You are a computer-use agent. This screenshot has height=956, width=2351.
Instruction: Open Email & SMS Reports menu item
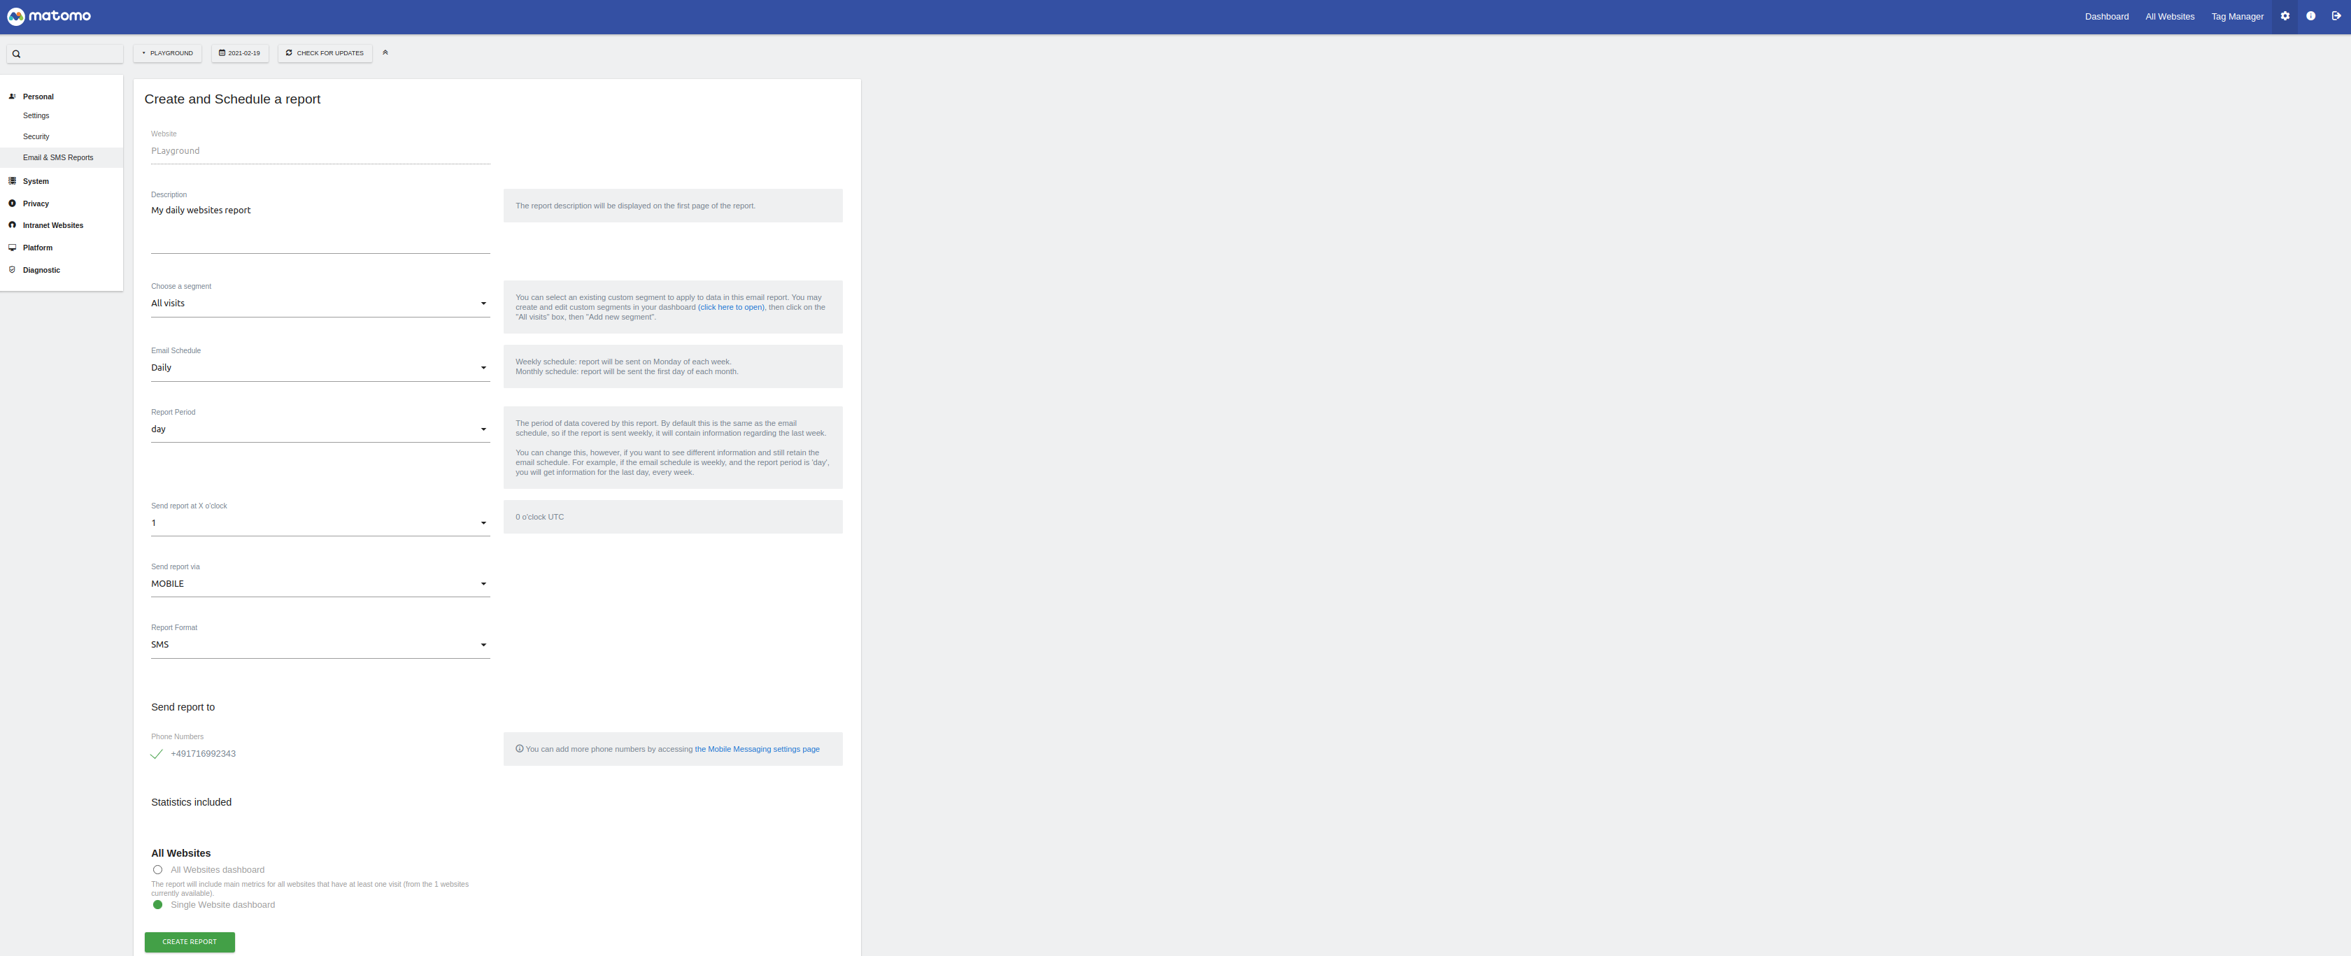(x=57, y=158)
